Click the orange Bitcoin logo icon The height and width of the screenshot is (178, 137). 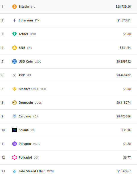14,7
